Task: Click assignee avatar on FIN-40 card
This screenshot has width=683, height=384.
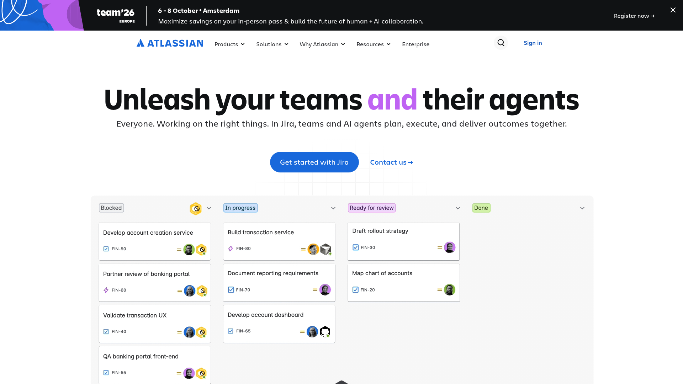Action: point(190,332)
